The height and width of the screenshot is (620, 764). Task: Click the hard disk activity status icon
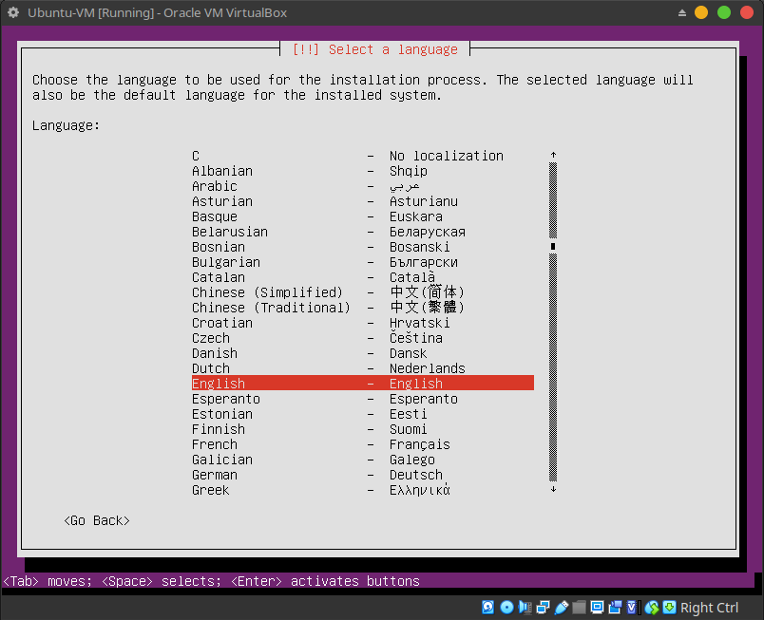point(487,607)
